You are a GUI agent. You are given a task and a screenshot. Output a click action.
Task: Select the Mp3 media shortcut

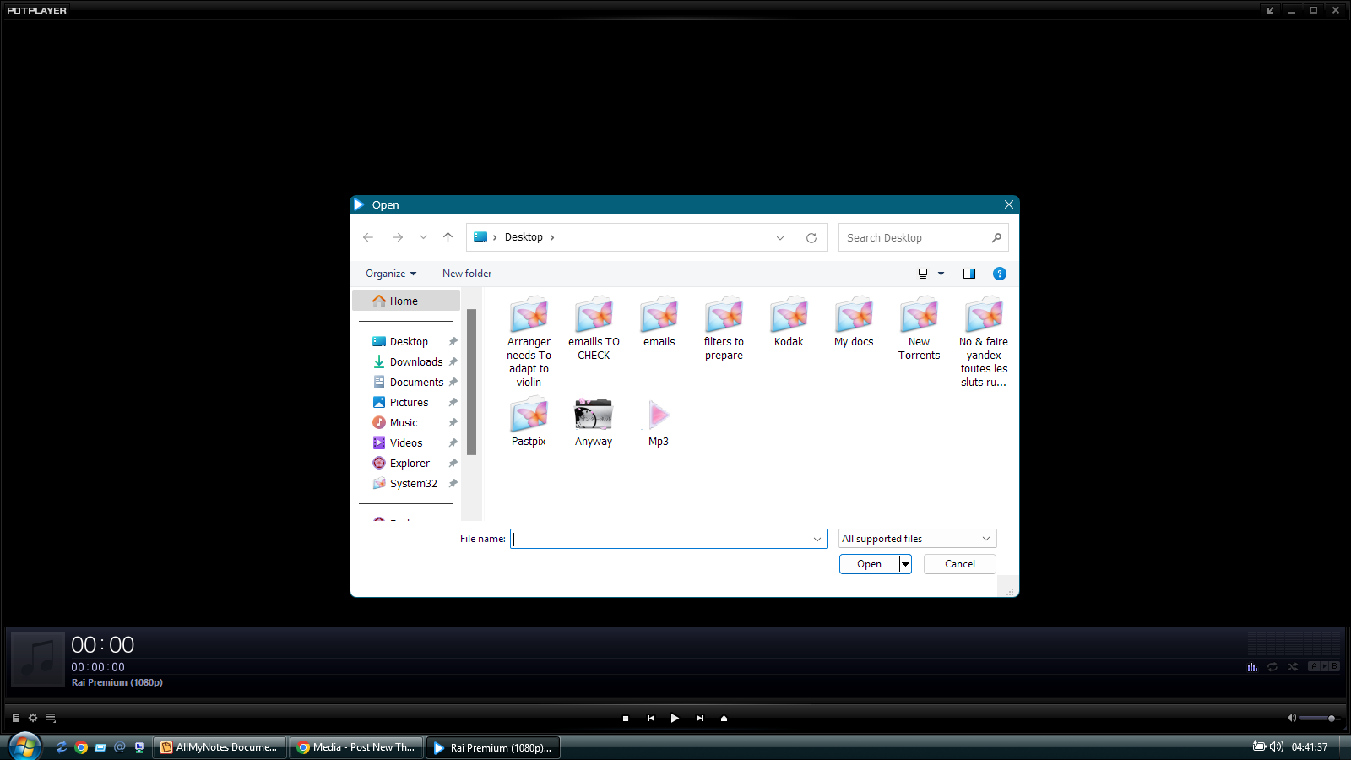pyautogui.click(x=659, y=422)
